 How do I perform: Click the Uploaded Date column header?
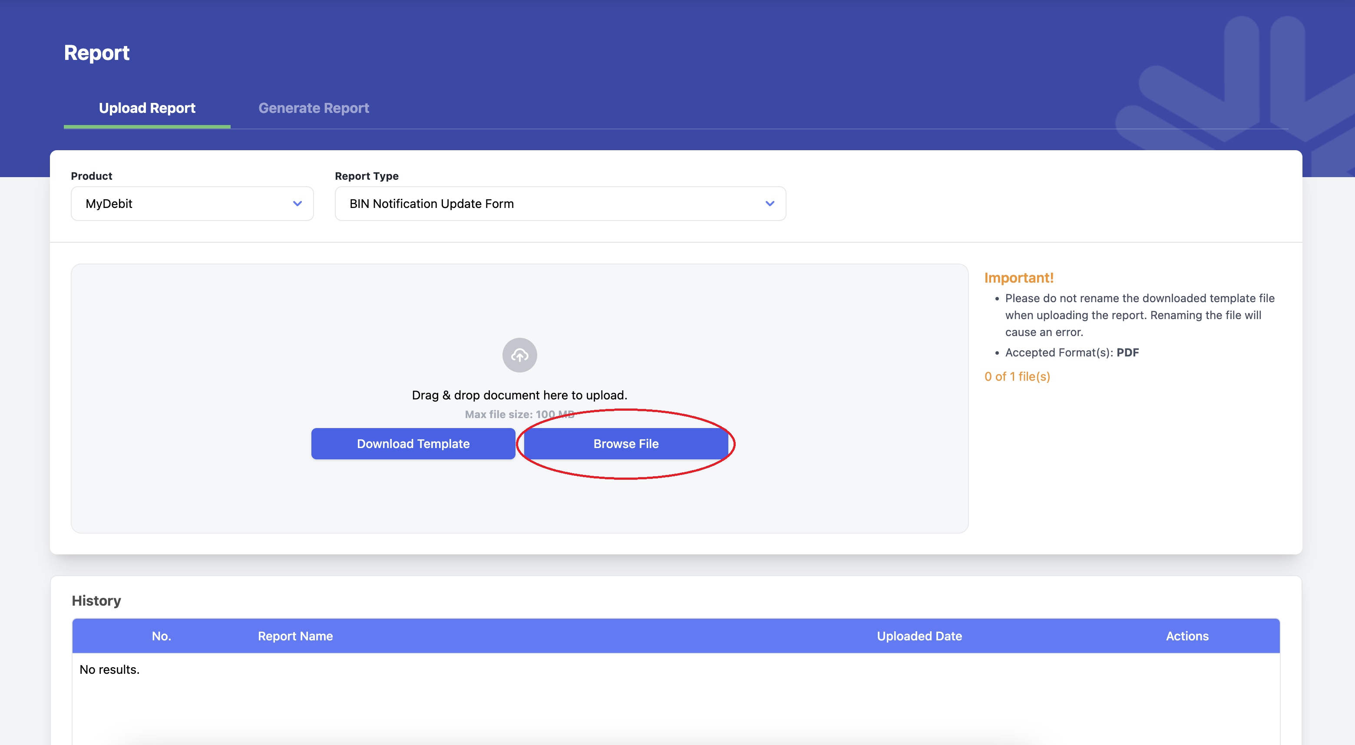[x=919, y=636]
